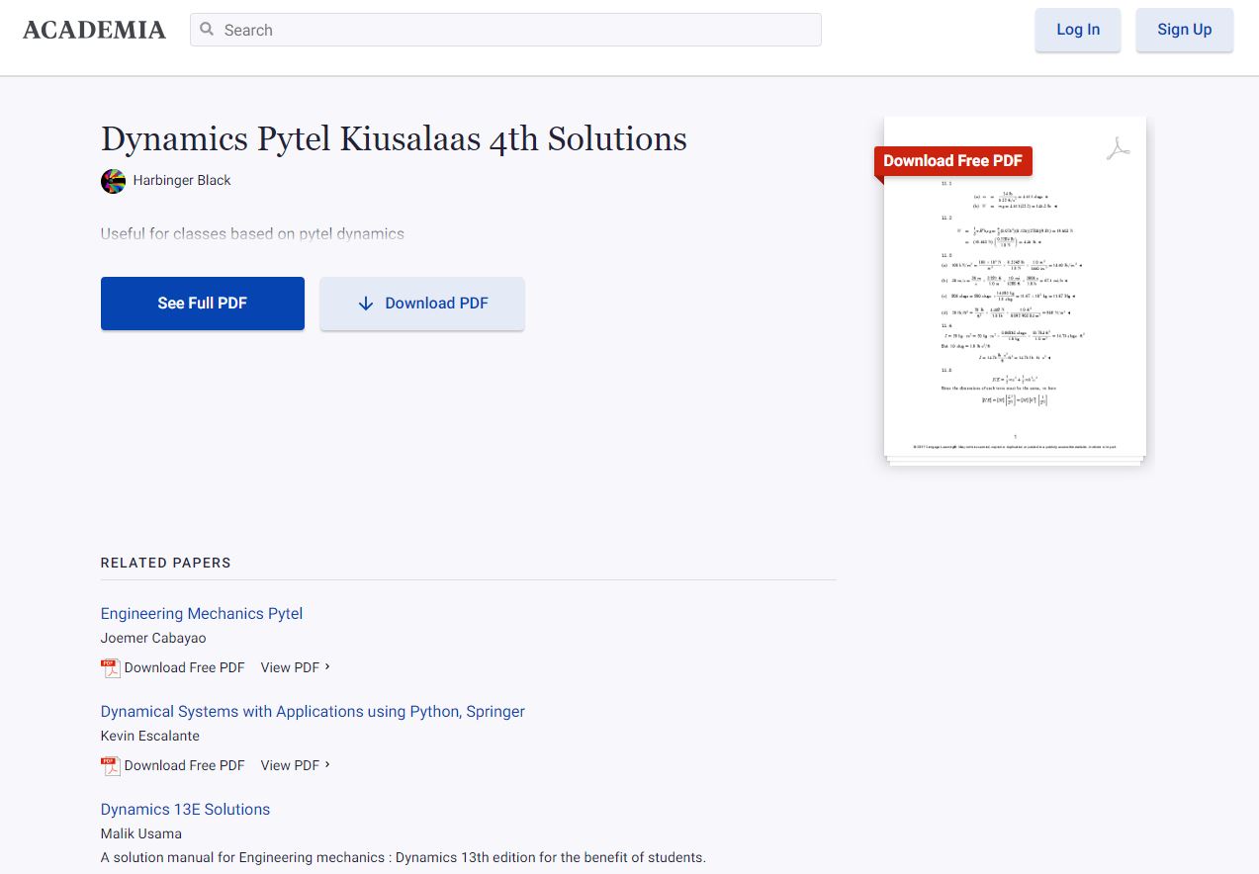
Task: Click the download arrow icon in Download PDF
Action: point(365,304)
